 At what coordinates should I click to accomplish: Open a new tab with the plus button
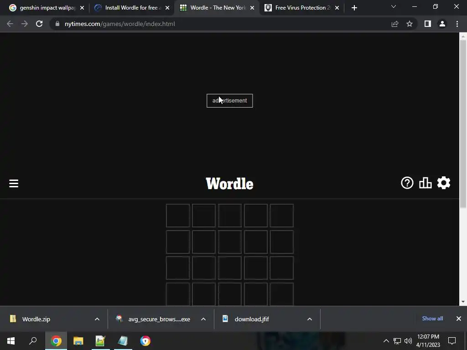[354, 8]
